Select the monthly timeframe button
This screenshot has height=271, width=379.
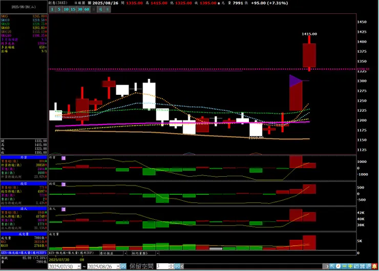(x=108, y=9)
